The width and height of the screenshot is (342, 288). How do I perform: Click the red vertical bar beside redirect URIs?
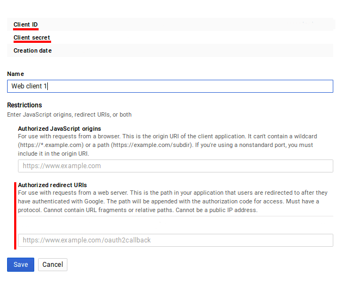(x=15, y=215)
